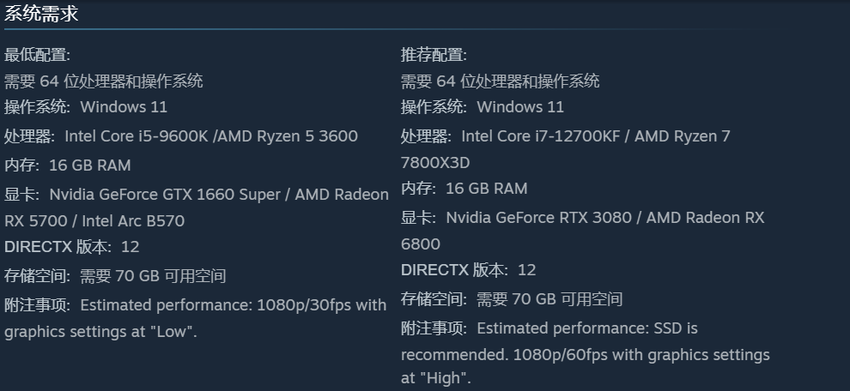Screen dimensions: 850x391
Task: Click the Radeon RX 6800 model number line
Action: coord(421,244)
